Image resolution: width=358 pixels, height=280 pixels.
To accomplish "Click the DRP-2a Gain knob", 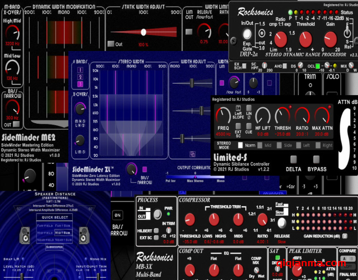I will click(x=329, y=40).
